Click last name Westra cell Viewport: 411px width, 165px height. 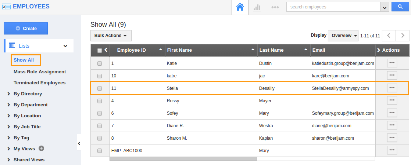click(x=266, y=126)
